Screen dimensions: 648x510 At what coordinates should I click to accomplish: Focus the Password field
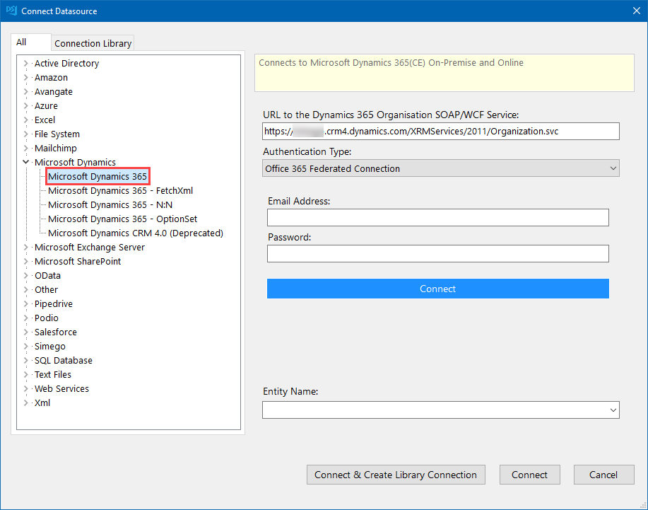point(437,253)
